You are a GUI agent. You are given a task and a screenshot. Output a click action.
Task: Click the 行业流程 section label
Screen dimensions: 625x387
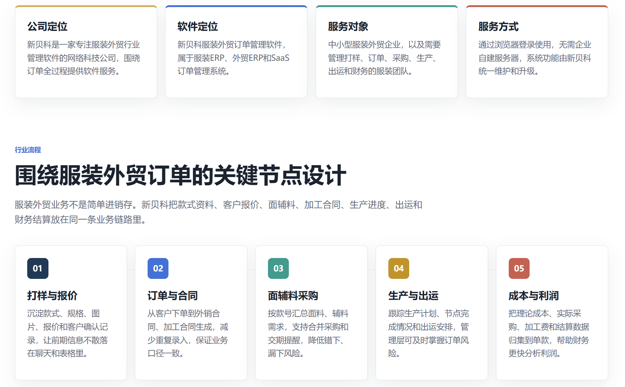tap(28, 150)
